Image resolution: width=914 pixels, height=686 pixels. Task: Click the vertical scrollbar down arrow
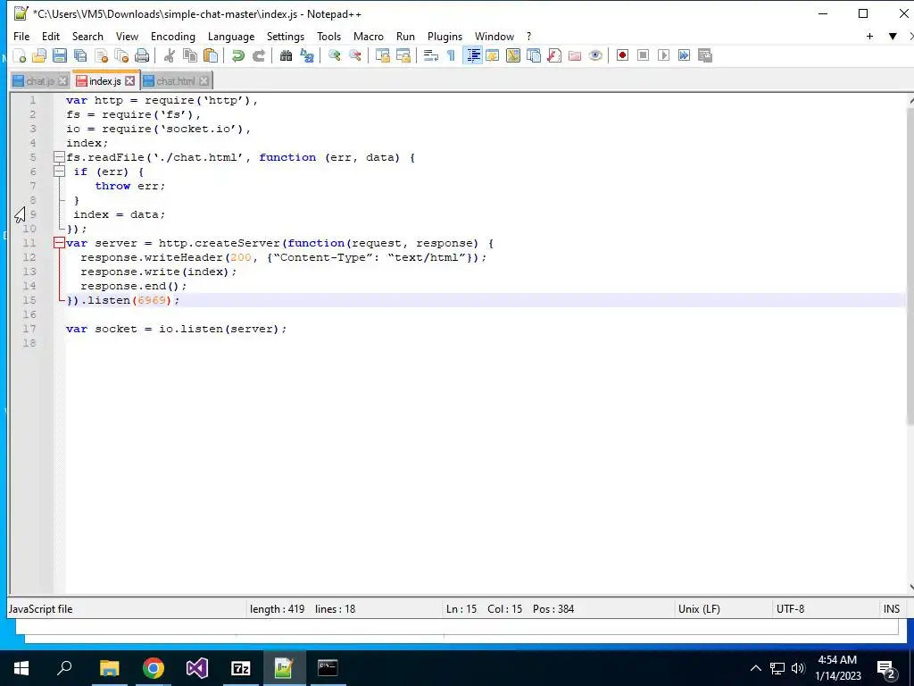pyautogui.click(x=910, y=588)
